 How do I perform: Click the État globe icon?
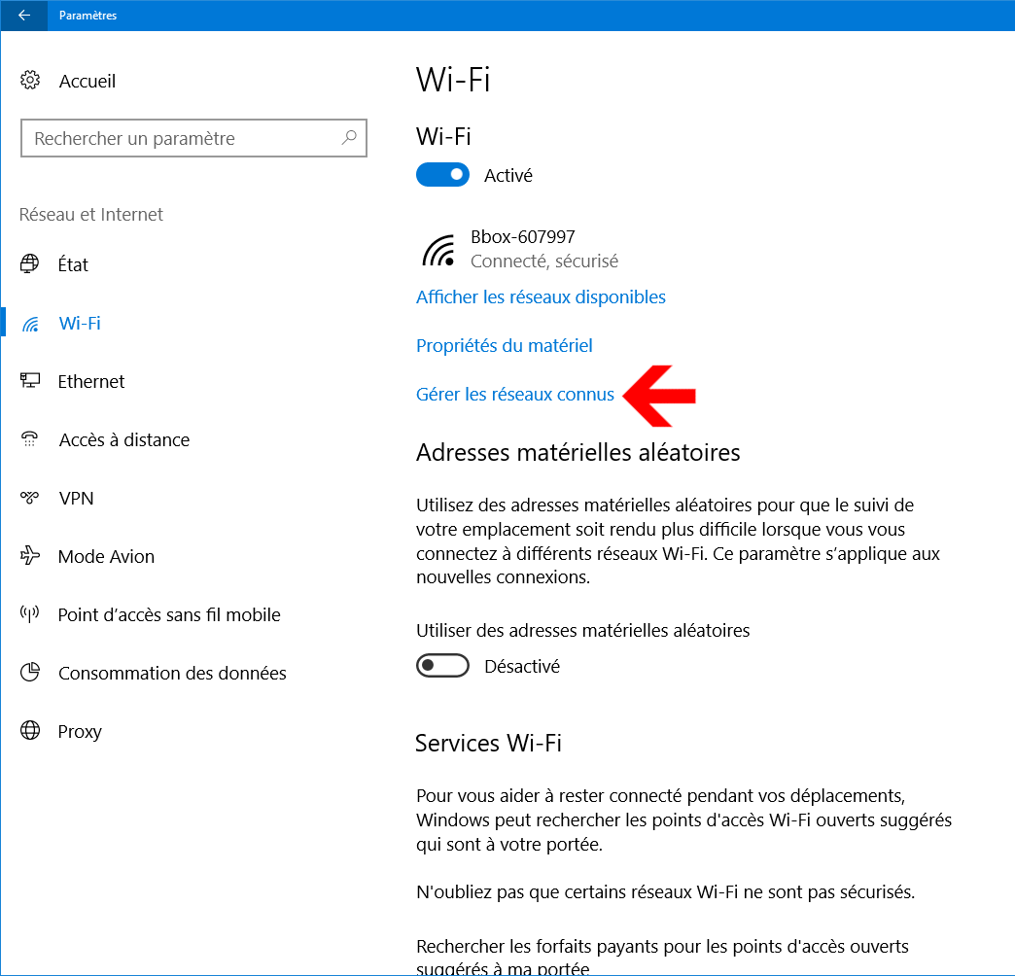click(30, 264)
